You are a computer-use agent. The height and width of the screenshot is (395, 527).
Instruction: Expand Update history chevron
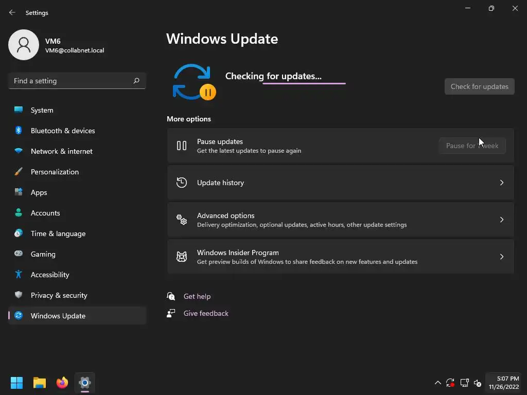click(501, 183)
